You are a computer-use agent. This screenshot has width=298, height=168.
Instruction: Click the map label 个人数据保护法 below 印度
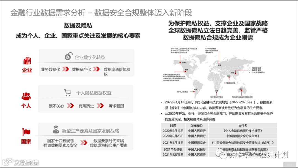(229, 83)
